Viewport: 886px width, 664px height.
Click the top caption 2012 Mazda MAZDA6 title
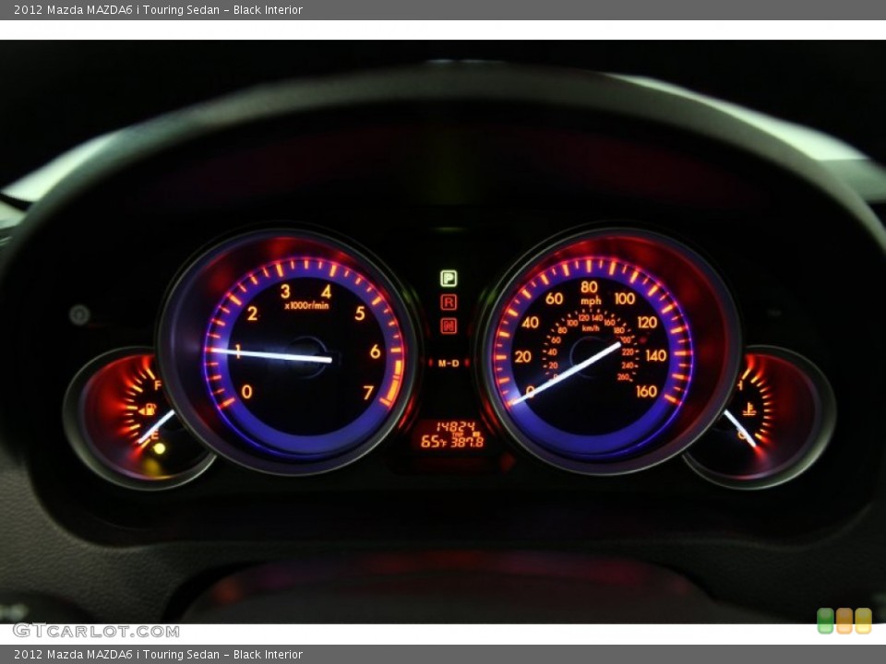pyautogui.click(x=158, y=9)
